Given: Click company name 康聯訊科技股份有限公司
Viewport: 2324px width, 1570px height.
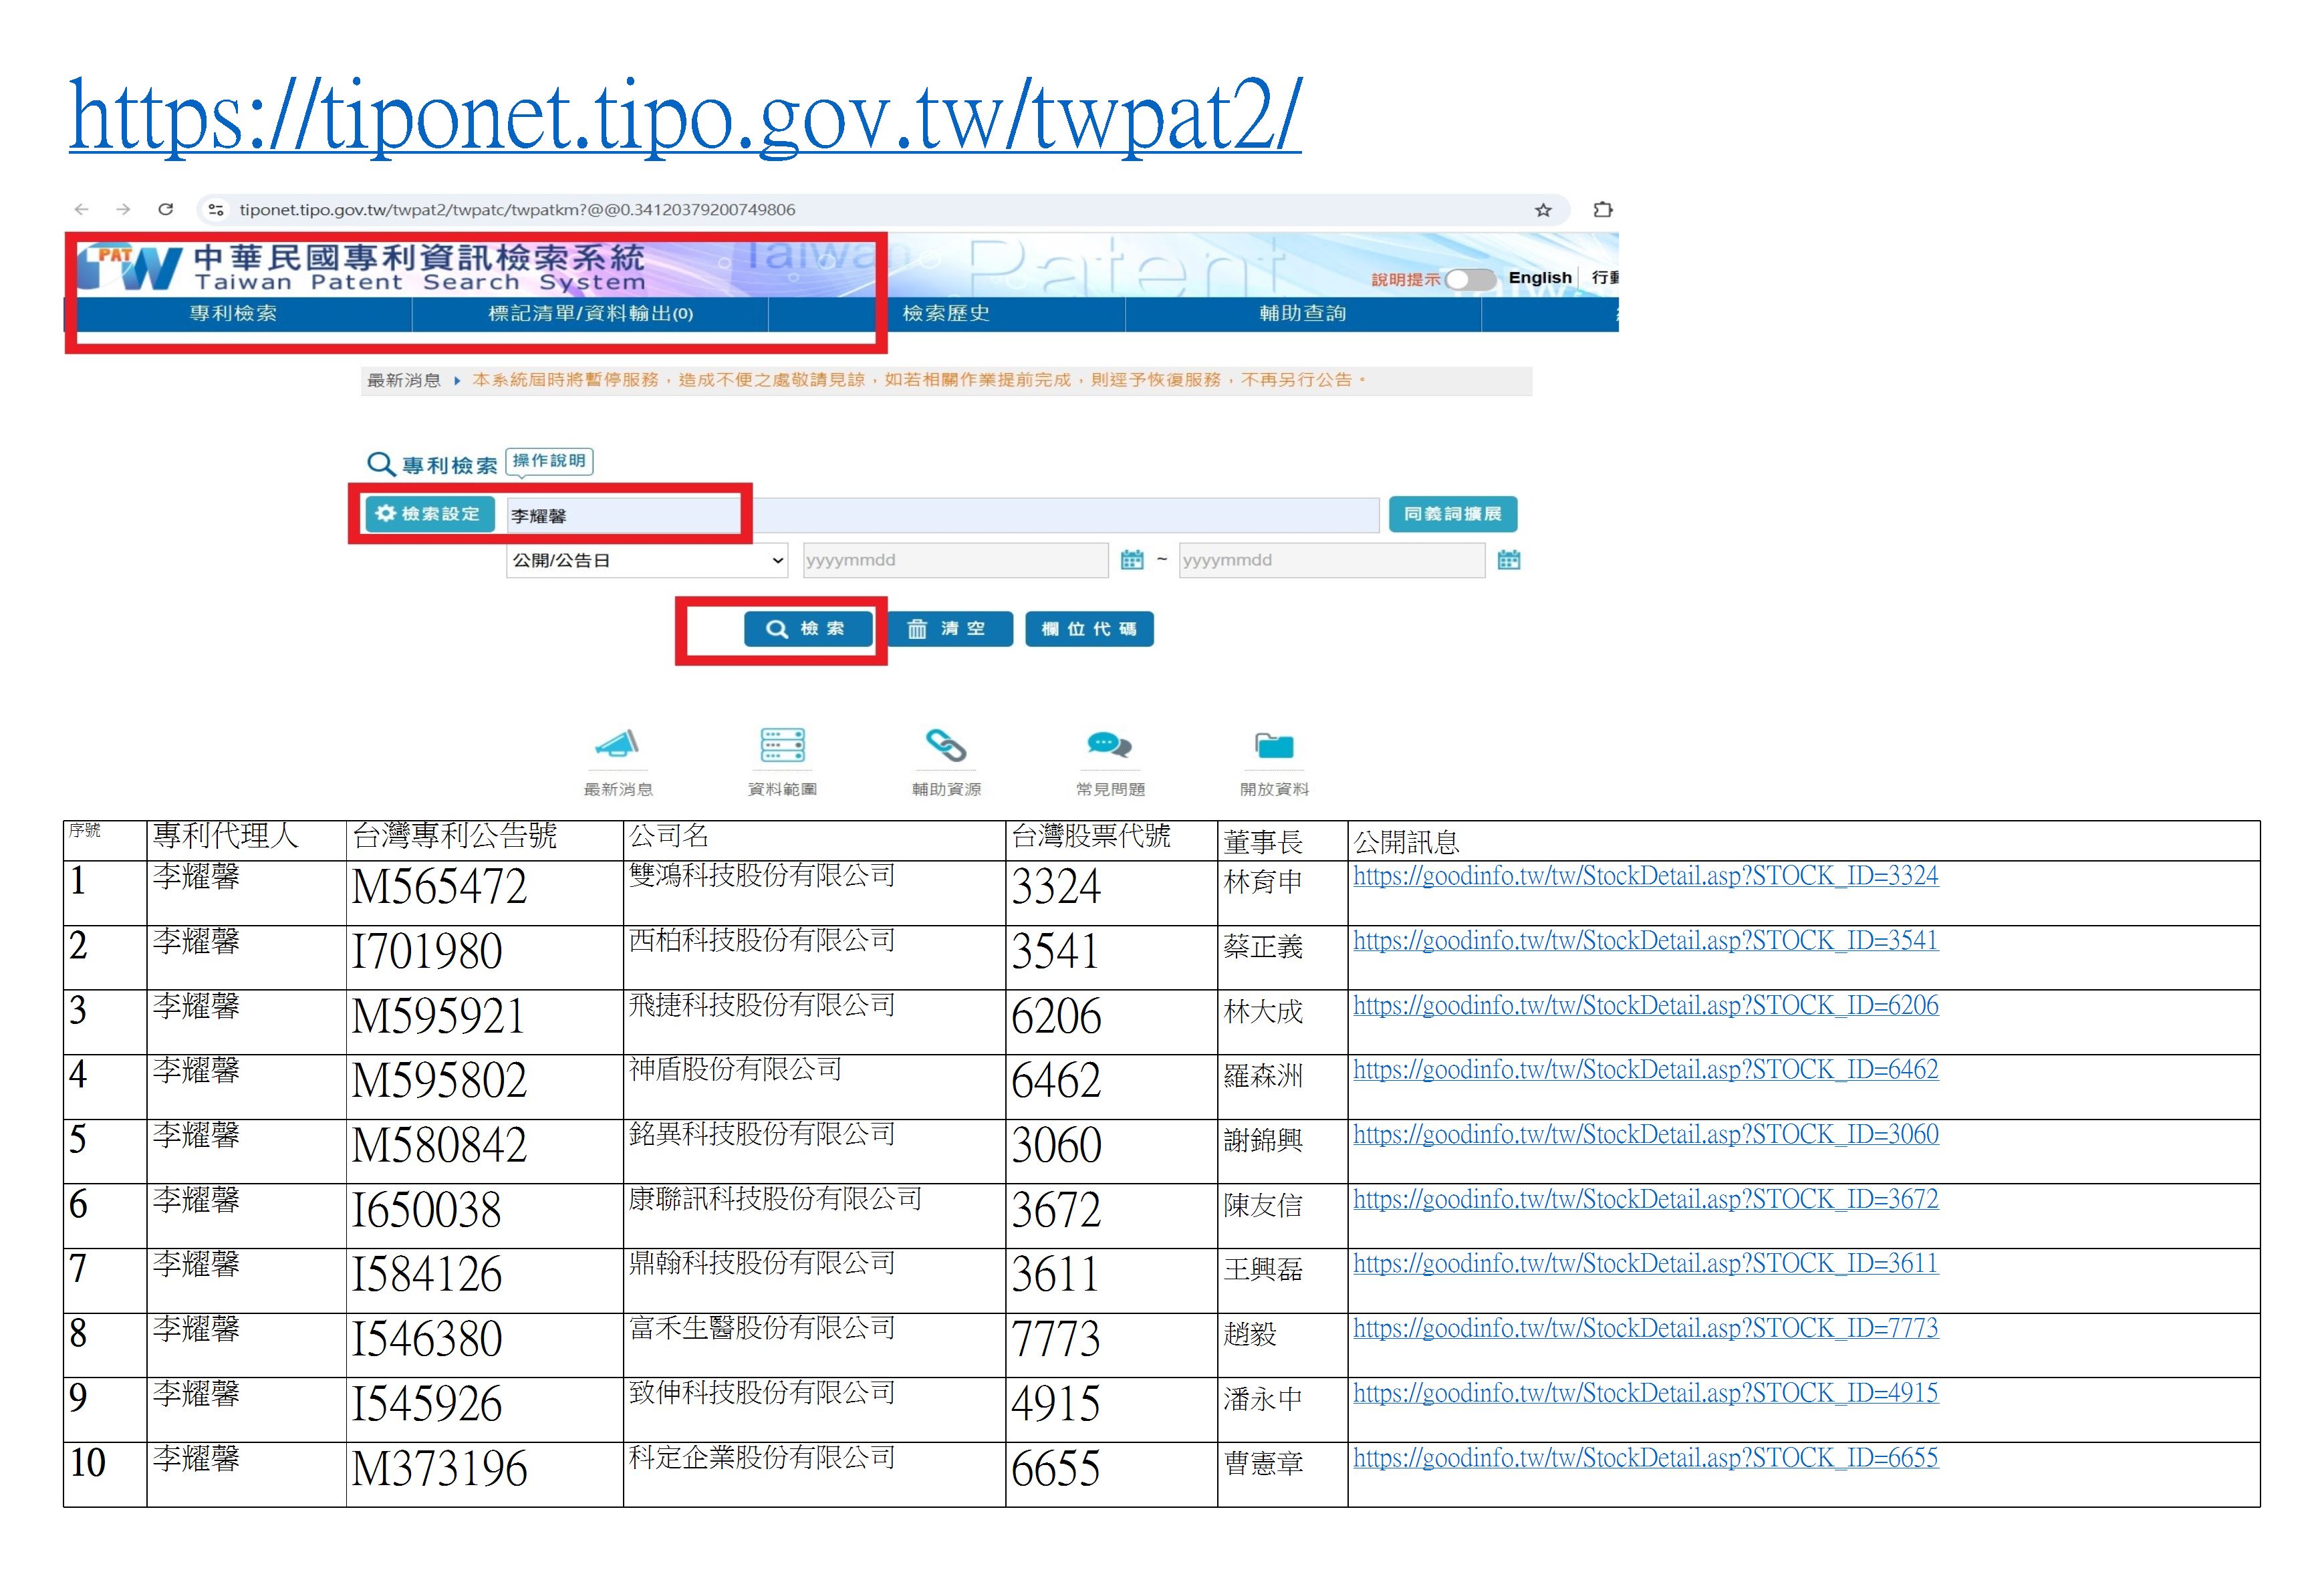Looking at the screenshot, I should [x=775, y=1199].
